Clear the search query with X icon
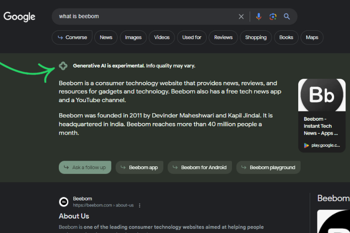 241,16
